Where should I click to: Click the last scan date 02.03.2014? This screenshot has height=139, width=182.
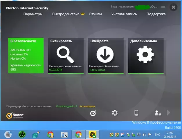click(x=56, y=70)
